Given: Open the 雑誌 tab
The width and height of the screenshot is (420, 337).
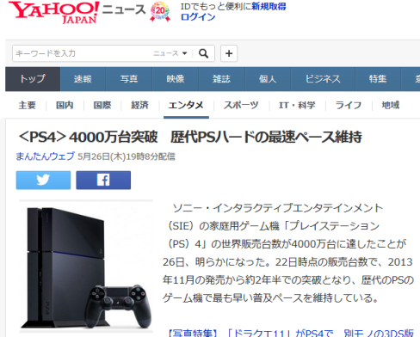Looking at the screenshot, I should coord(221,79).
